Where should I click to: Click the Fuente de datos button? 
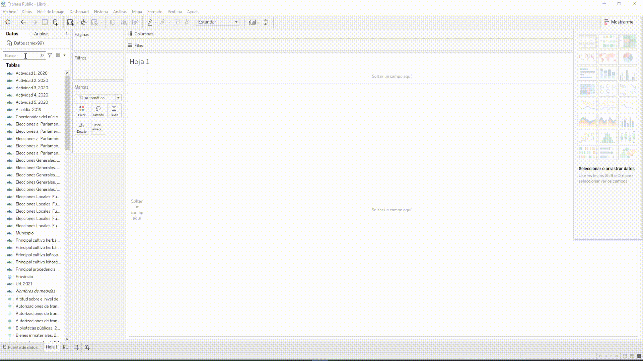[x=20, y=347]
